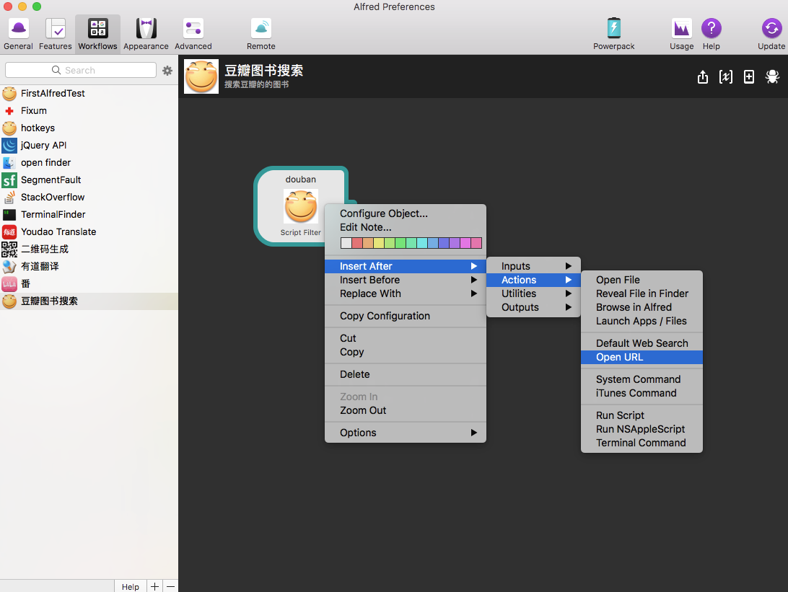
Task: Expand the Insert Before submenu
Action: pos(406,280)
